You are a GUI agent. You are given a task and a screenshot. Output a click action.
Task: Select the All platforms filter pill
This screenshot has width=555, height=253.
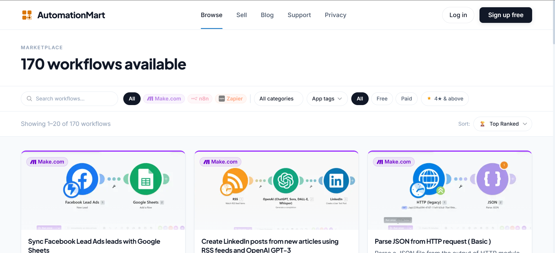132,99
